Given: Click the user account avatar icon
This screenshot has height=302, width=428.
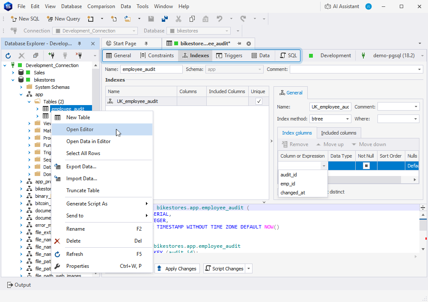Looking at the screenshot, I should click(x=369, y=6).
